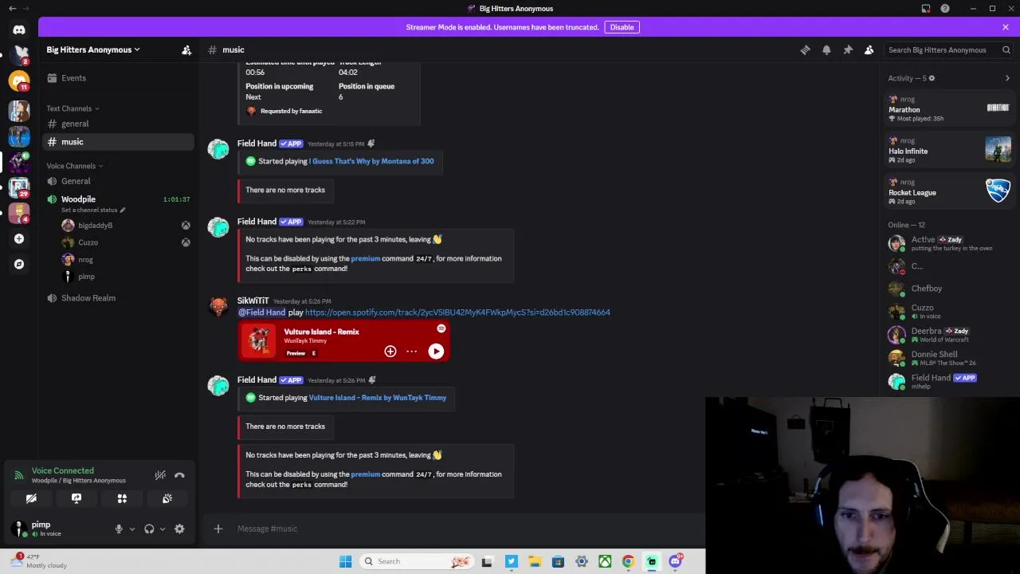1020x574 pixels.
Task: Start screen share in voice panel
Action: pyautogui.click(x=76, y=498)
